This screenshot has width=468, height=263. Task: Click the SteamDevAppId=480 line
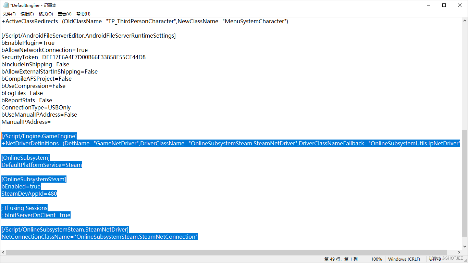click(x=29, y=194)
